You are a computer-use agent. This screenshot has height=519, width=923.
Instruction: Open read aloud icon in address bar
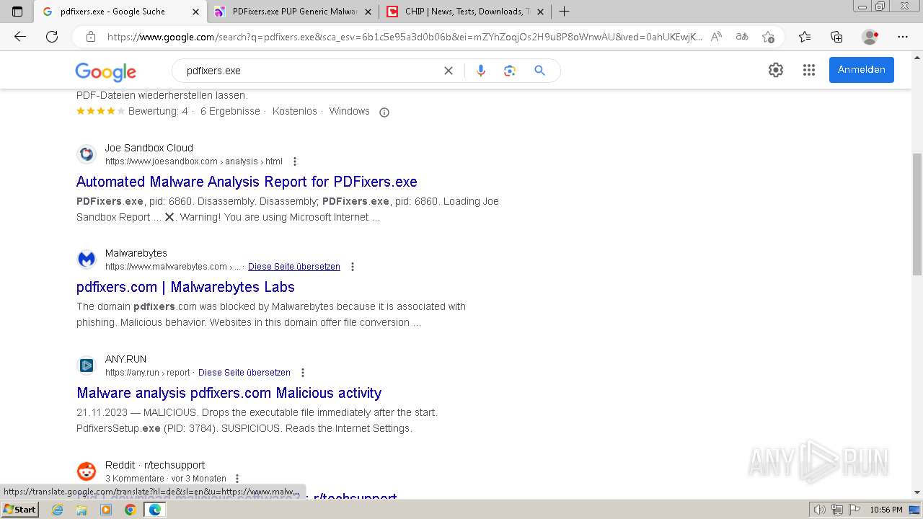716,37
